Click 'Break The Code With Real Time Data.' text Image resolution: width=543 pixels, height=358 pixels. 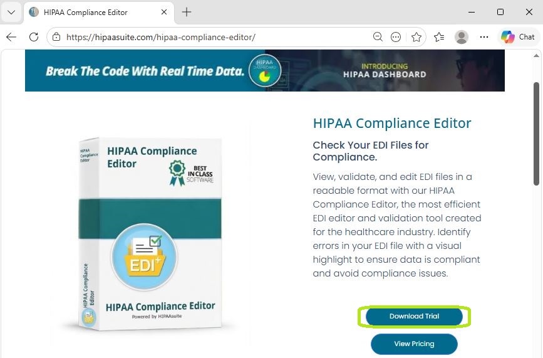tap(145, 71)
